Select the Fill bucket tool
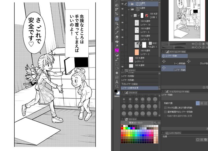The width and height of the screenshot is (208, 151). 117,42
